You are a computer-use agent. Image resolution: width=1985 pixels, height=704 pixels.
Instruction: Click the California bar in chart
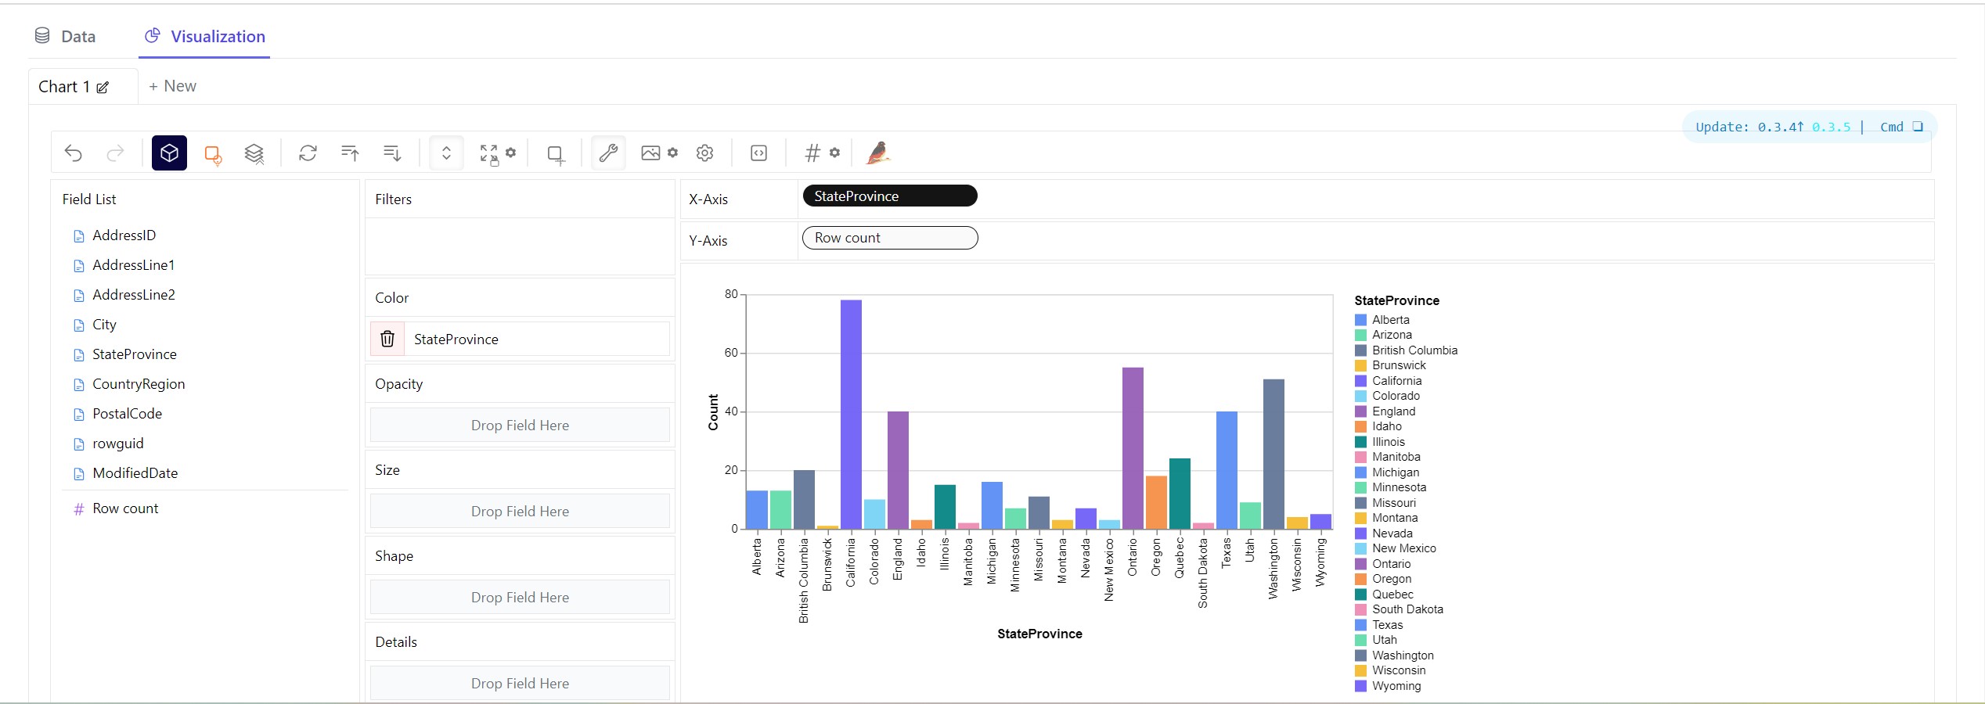tap(851, 415)
